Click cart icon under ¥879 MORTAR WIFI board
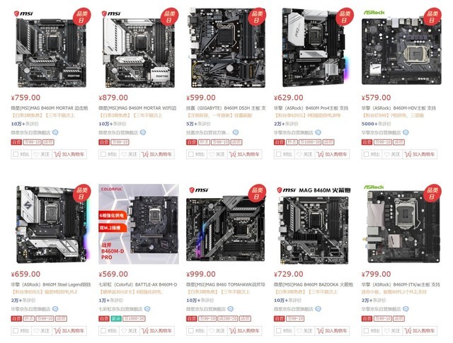453x343 pixels. tap(144, 154)
